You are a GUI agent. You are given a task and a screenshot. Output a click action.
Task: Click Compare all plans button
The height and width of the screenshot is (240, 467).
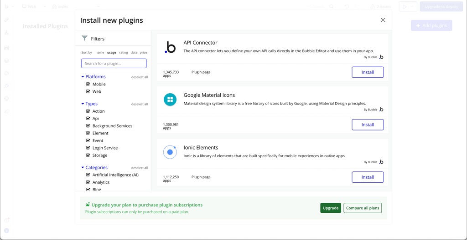(x=363, y=208)
